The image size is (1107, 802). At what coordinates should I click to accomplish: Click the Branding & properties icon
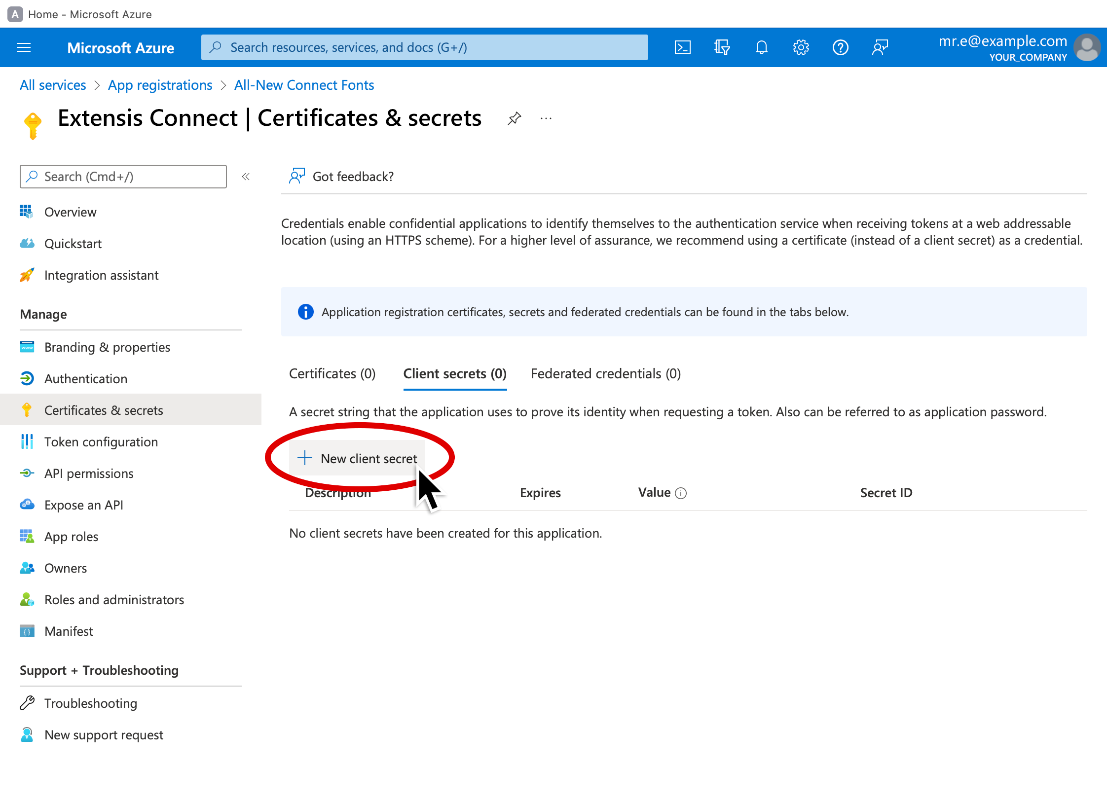tap(27, 347)
